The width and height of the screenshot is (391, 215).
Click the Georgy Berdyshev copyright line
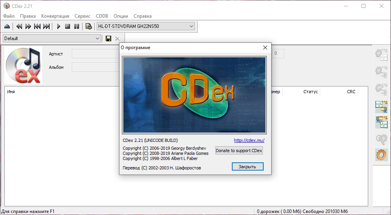164,148
